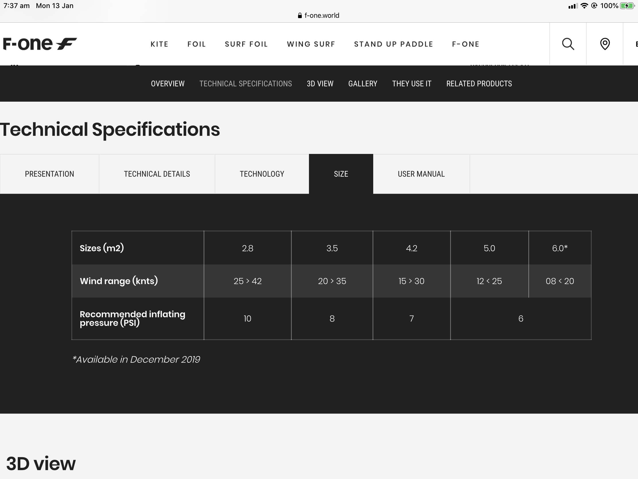Go to the 3D VIEW section link
The image size is (638, 479).
[x=320, y=84]
